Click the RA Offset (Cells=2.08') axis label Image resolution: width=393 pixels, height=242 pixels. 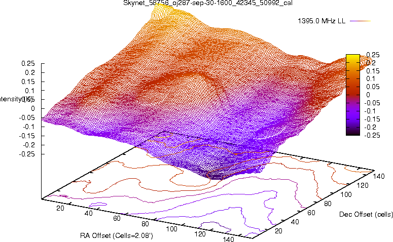(117, 235)
